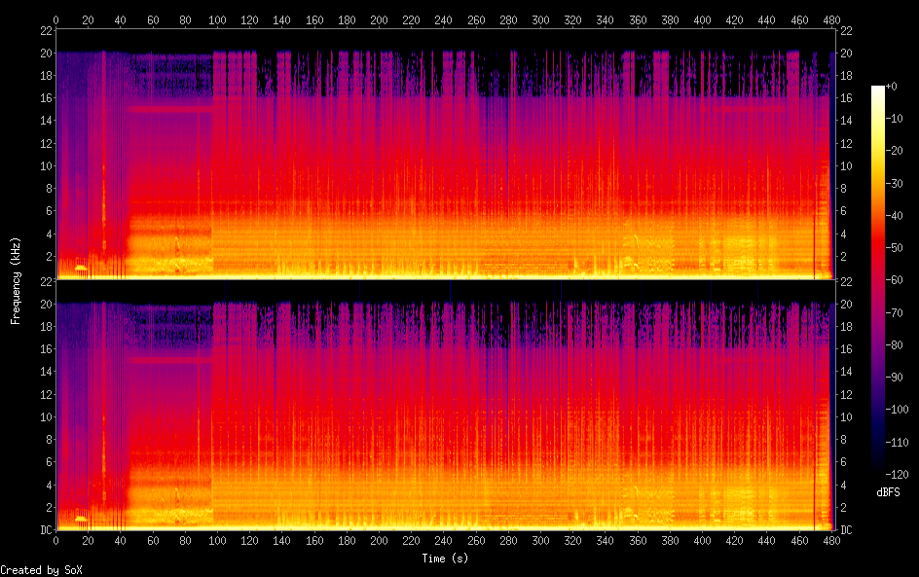Click the 100 mark on the top time axis

(217, 18)
